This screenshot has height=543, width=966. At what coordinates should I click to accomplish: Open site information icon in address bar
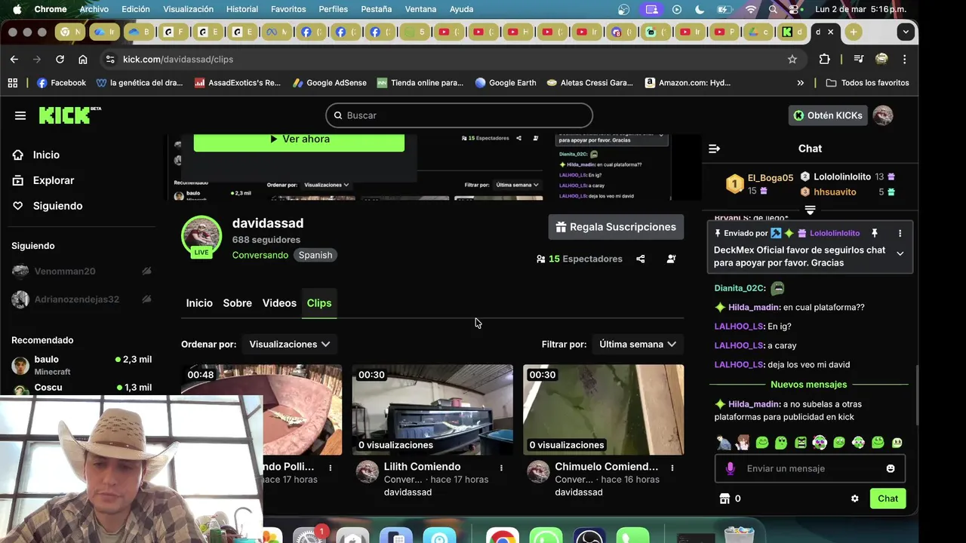pos(110,59)
